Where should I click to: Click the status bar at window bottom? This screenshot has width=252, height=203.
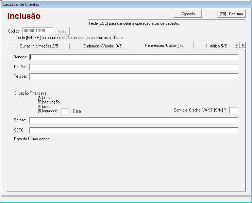point(126,199)
